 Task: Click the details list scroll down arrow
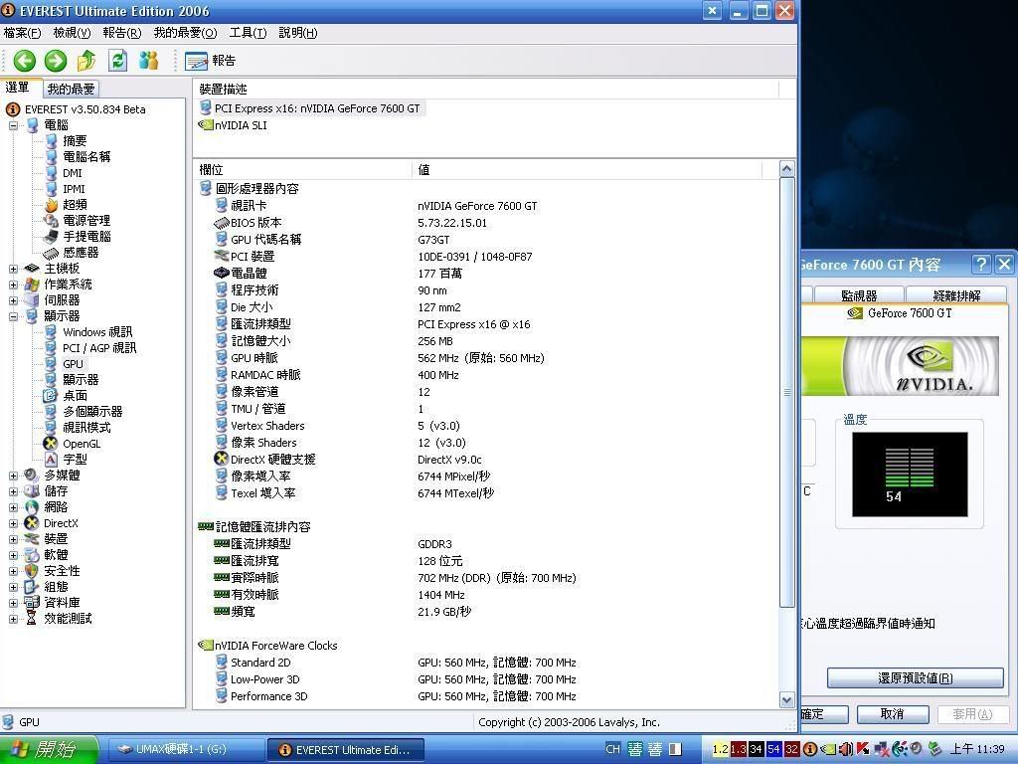(x=786, y=699)
